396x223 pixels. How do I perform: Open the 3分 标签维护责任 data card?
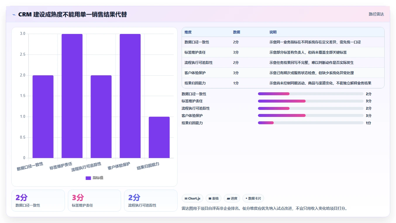[x=94, y=200]
